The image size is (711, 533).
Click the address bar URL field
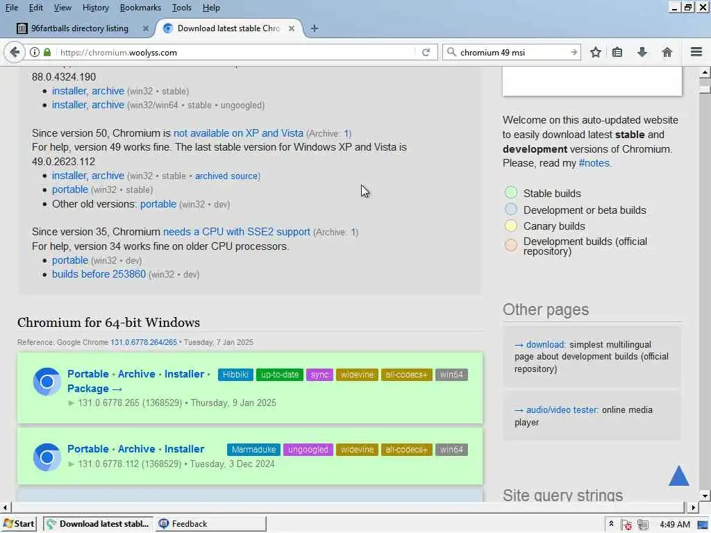[x=236, y=52]
